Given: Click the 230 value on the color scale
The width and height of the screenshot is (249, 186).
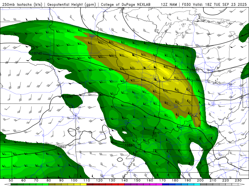Looking at the screenshot, I should coord(238,180).
